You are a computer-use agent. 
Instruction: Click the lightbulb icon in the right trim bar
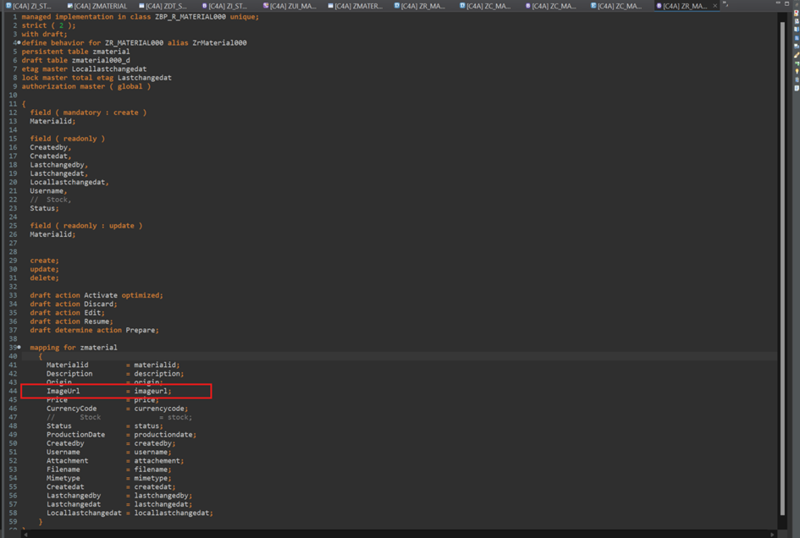coord(797,71)
